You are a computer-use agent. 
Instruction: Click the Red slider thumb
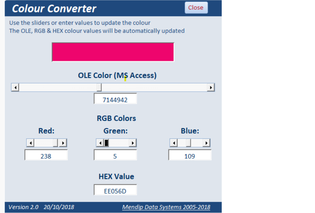point(55,143)
